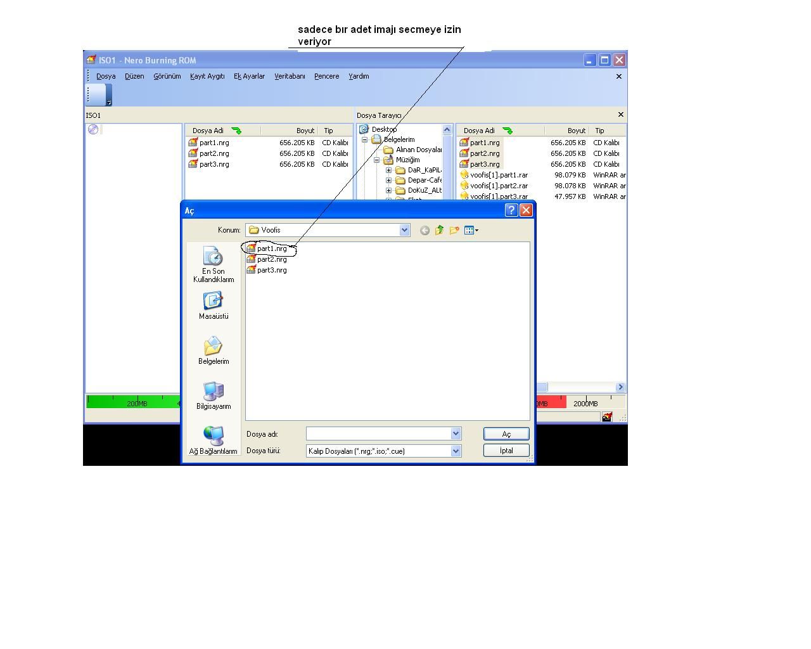Collapse the Belgelerim tree node
The width and height of the screenshot is (811, 649).
365,139
